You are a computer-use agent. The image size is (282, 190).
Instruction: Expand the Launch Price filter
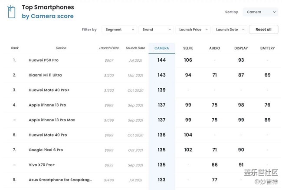point(193,30)
